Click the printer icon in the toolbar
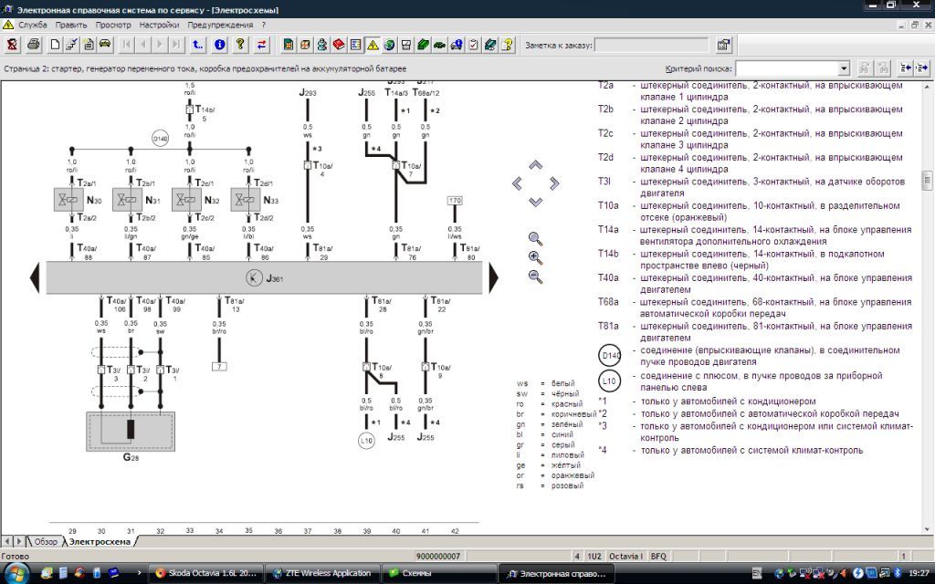The image size is (935, 584). click(x=34, y=45)
